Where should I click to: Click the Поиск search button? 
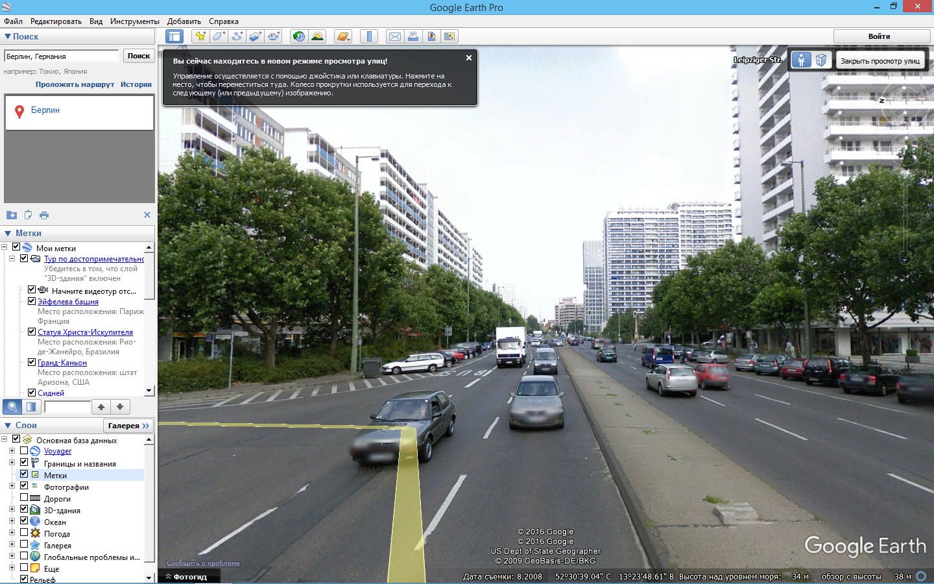139,56
